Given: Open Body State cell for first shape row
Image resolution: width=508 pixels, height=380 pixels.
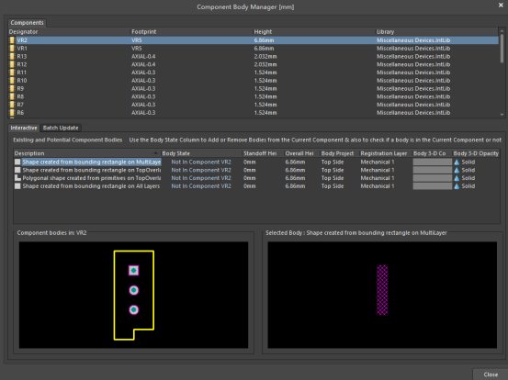Looking at the screenshot, I should [x=201, y=162].
